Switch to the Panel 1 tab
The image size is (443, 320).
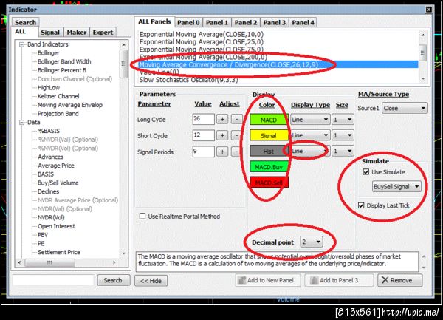coord(216,23)
